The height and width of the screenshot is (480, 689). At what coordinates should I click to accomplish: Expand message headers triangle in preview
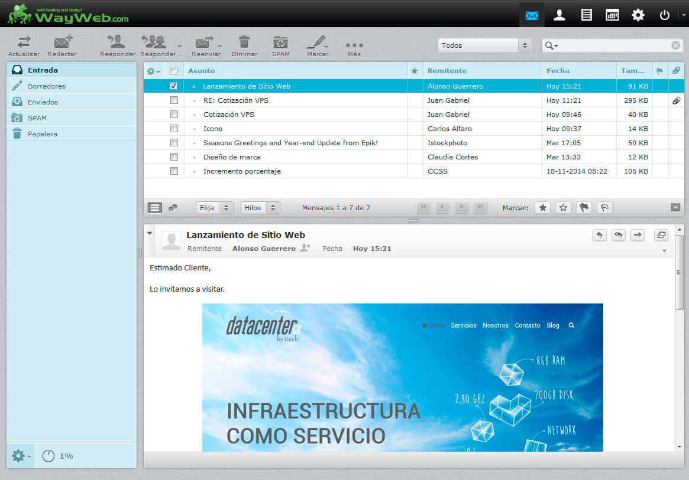pos(150,233)
